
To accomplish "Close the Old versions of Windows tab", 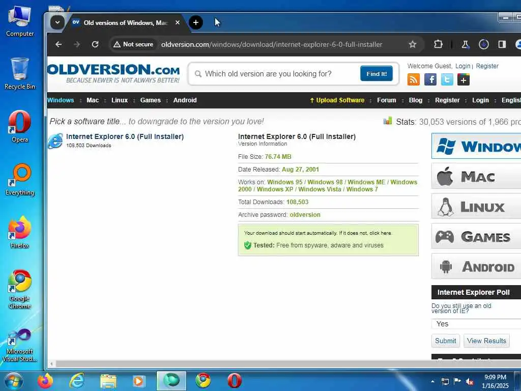I will (178, 22).
